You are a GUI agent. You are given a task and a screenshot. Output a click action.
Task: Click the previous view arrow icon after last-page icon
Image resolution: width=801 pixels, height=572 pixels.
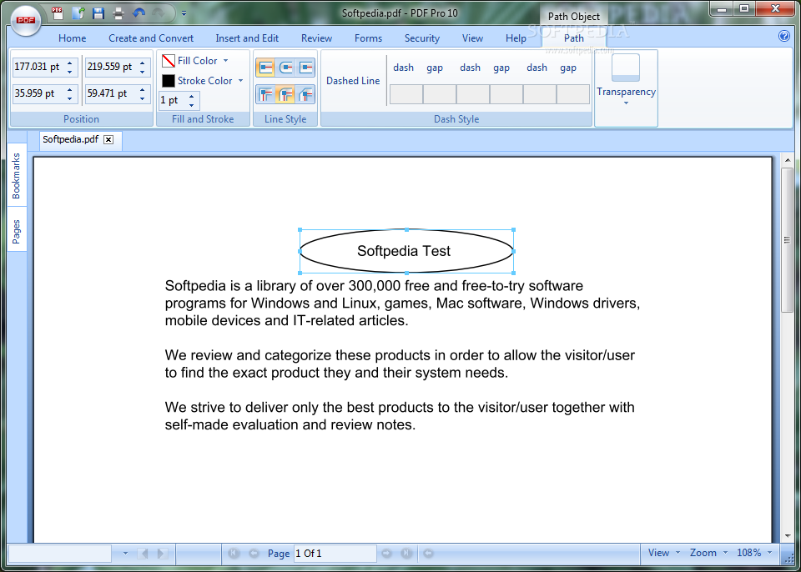(429, 553)
